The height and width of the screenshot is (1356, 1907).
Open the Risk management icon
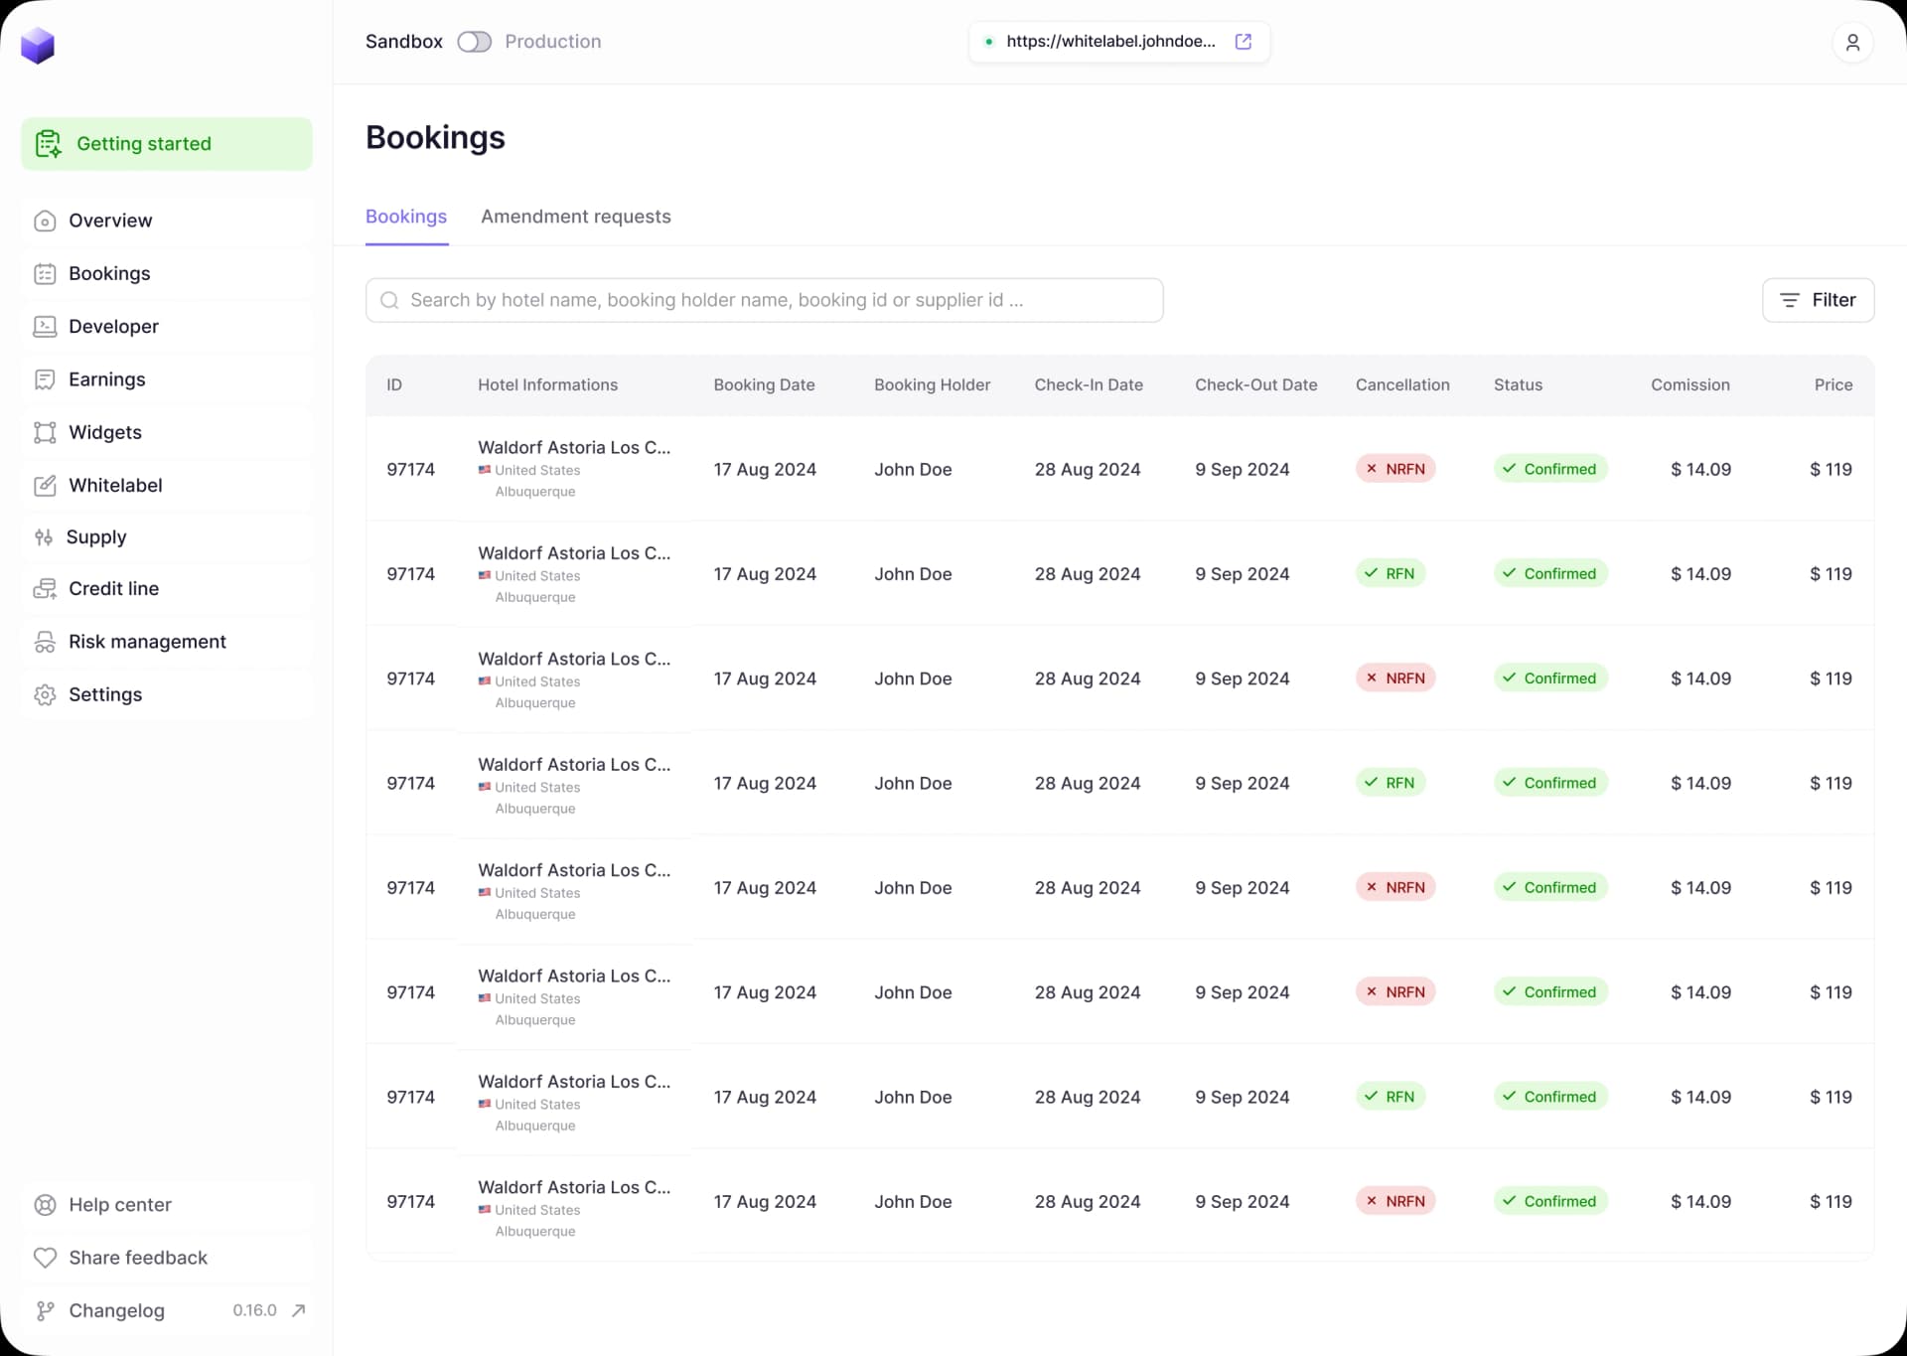click(46, 641)
